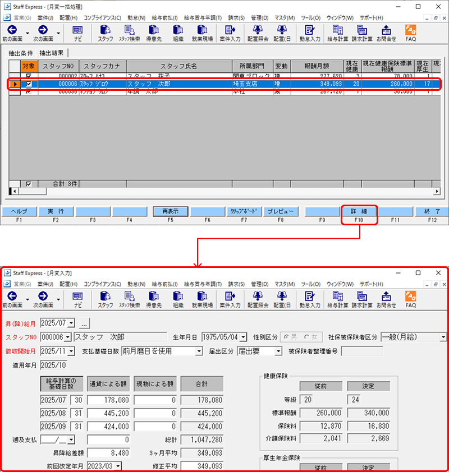Go to 前の画面 in the 月変一括処理 window

pos(12,33)
